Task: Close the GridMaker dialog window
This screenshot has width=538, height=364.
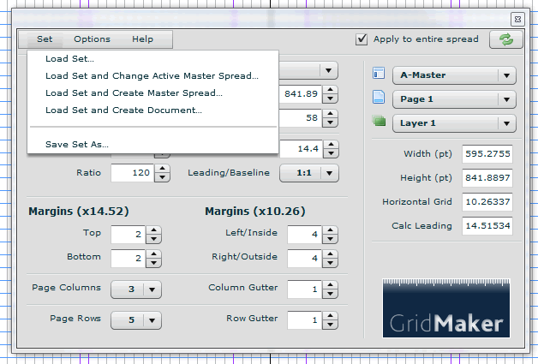Action: pyautogui.click(x=517, y=19)
